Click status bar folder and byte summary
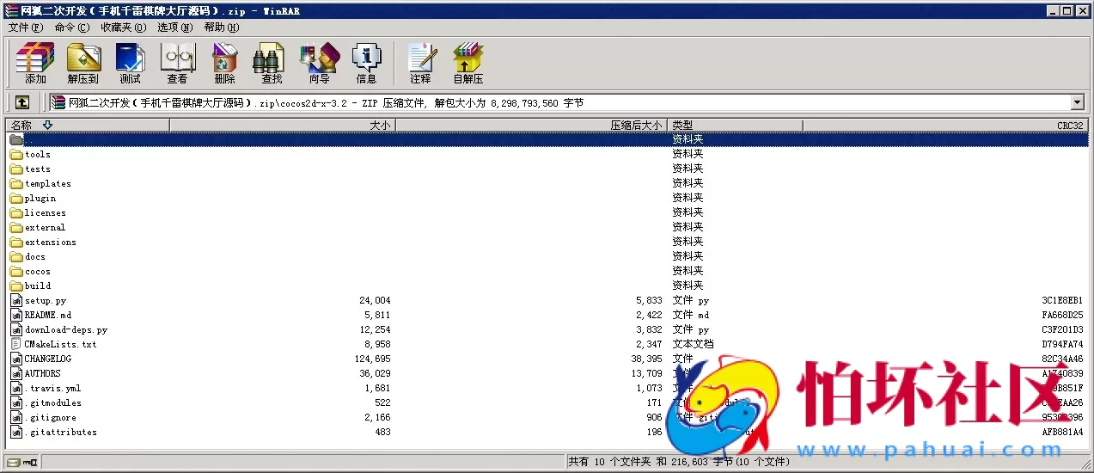This screenshot has height=473, width=1094. pos(679,462)
